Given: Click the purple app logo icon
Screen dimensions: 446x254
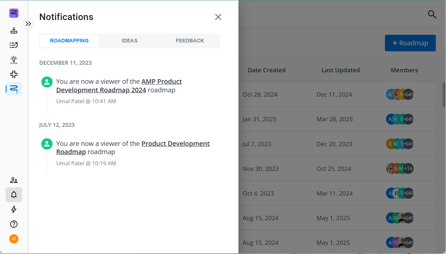Looking at the screenshot, I should [14, 13].
